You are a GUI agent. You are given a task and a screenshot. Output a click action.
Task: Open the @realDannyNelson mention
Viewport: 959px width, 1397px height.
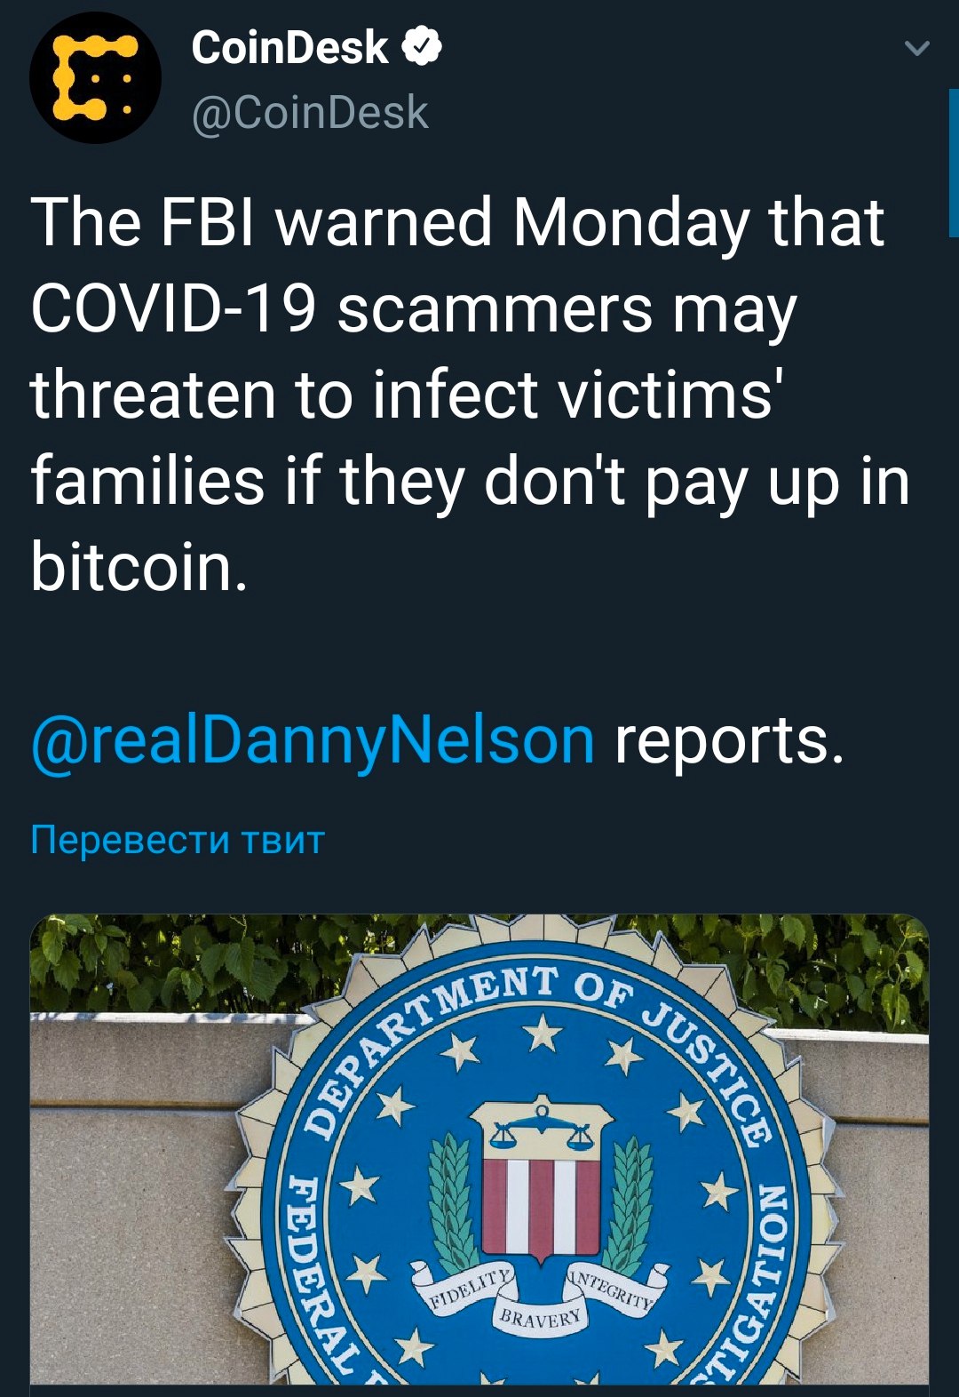[x=313, y=741]
